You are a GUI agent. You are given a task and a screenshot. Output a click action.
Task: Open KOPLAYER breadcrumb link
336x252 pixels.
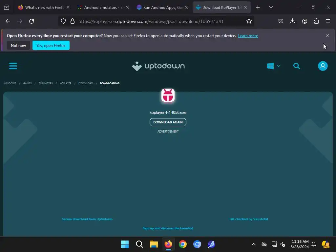(x=66, y=83)
